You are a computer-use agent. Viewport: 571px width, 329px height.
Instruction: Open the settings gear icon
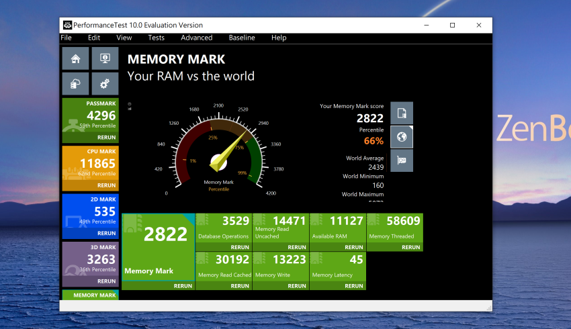(105, 84)
